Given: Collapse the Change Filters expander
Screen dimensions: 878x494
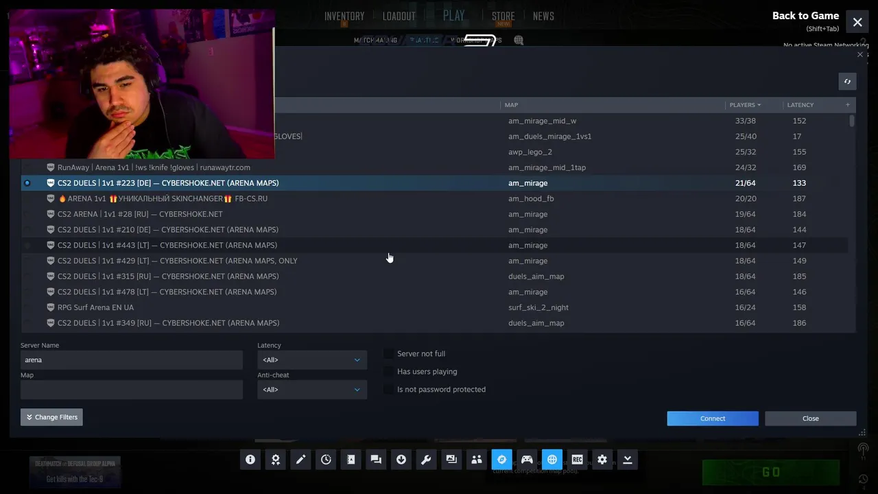Looking at the screenshot, I should coord(51,417).
